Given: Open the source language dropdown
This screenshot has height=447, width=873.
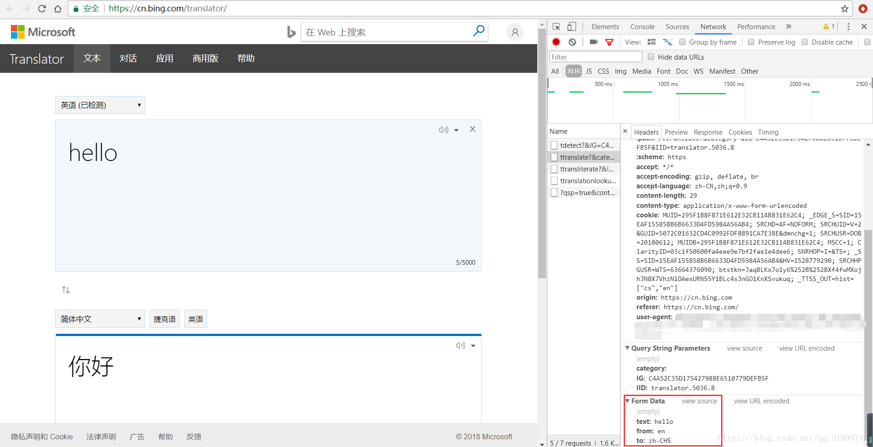Looking at the screenshot, I should [100, 105].
